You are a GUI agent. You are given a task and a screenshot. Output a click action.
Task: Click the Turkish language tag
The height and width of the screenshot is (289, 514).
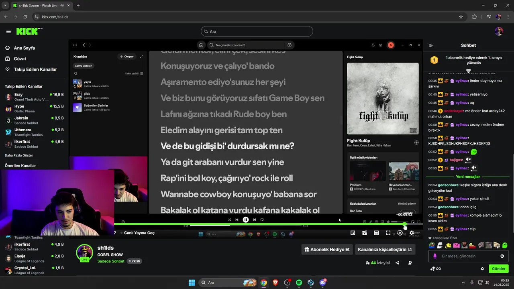pyautogui.click(x=134, y=261)
